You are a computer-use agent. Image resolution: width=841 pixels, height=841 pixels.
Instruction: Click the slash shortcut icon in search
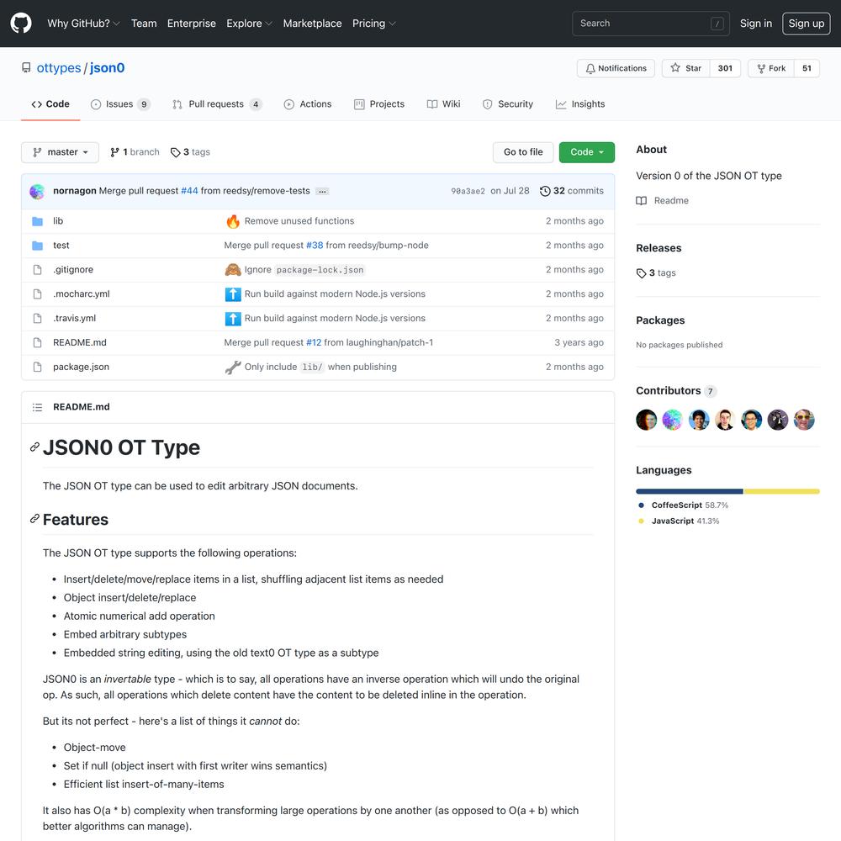[717, 24]
